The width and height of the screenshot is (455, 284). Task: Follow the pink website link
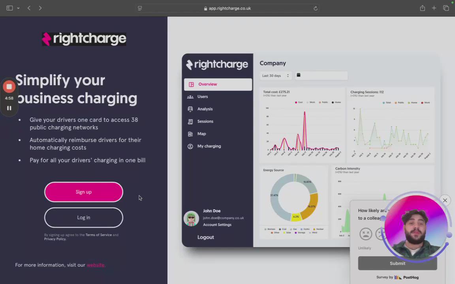coord(96,265)
